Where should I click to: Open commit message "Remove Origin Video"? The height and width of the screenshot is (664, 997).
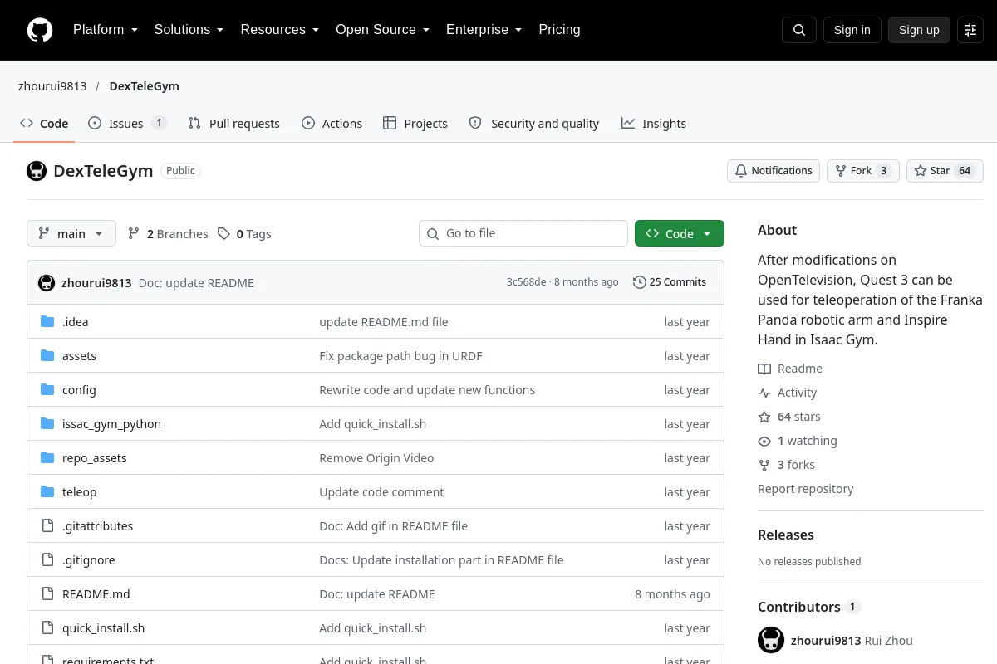[x=376, y=458]
